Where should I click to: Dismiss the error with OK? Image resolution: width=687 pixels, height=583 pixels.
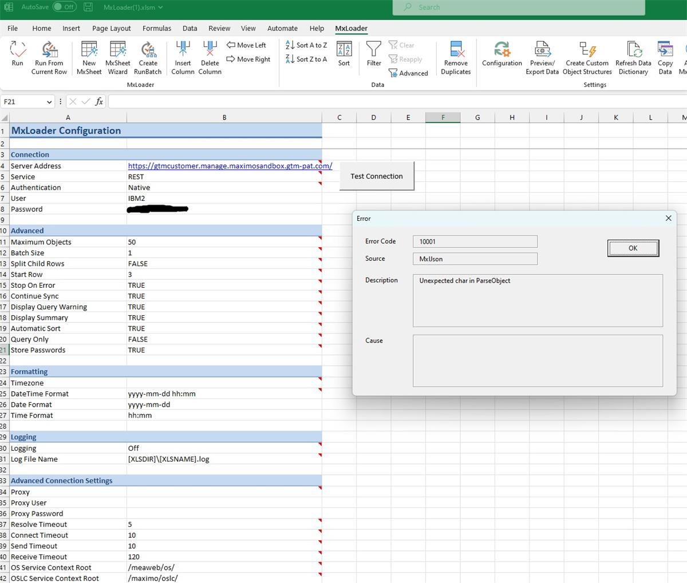click(x=633, y=248)
